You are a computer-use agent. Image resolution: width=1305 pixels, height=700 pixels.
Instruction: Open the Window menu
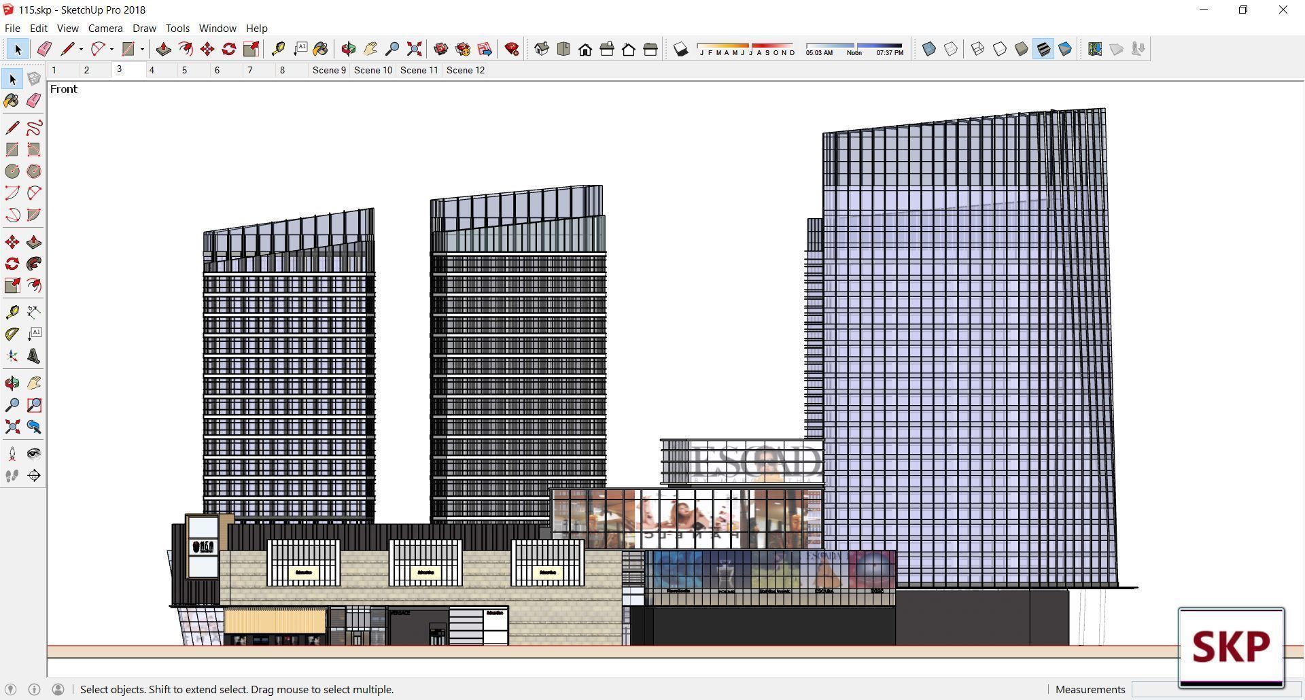coord(217,28)
